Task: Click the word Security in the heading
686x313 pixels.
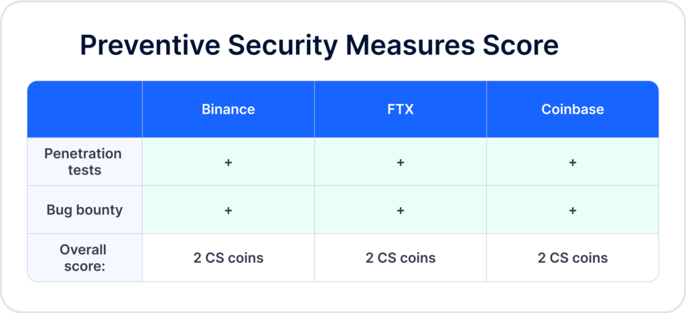Action: [283, 46]
